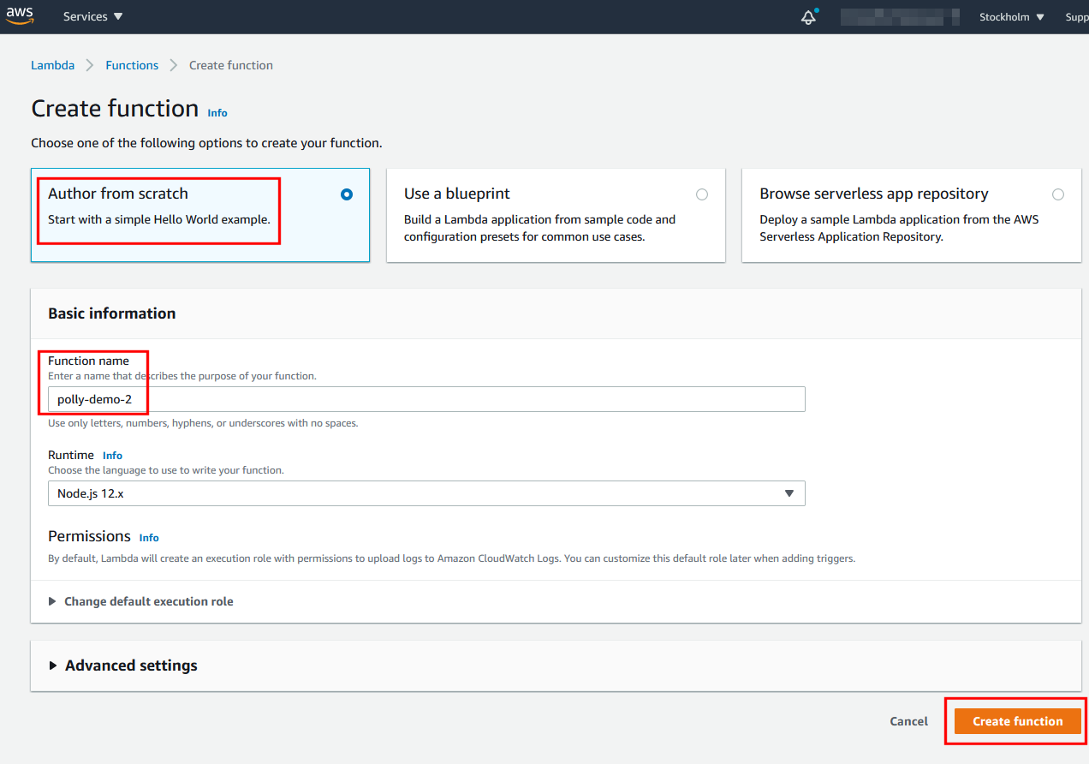This screenshot has height=764, width=1089.
Task: Open the Runtime Node.js 12.x dropdown
Action: [425, 493]
